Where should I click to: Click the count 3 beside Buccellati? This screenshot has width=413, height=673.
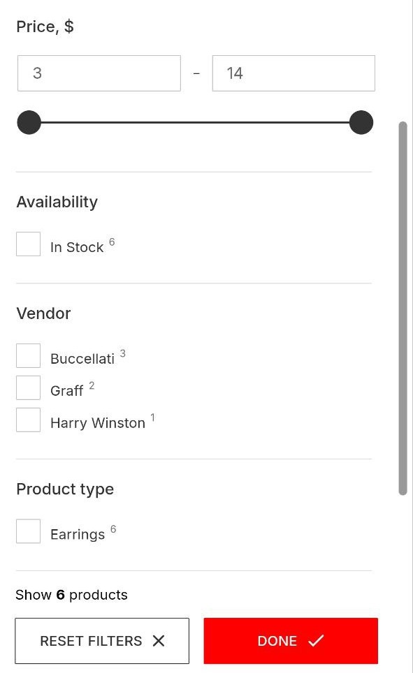pos(122,353)
